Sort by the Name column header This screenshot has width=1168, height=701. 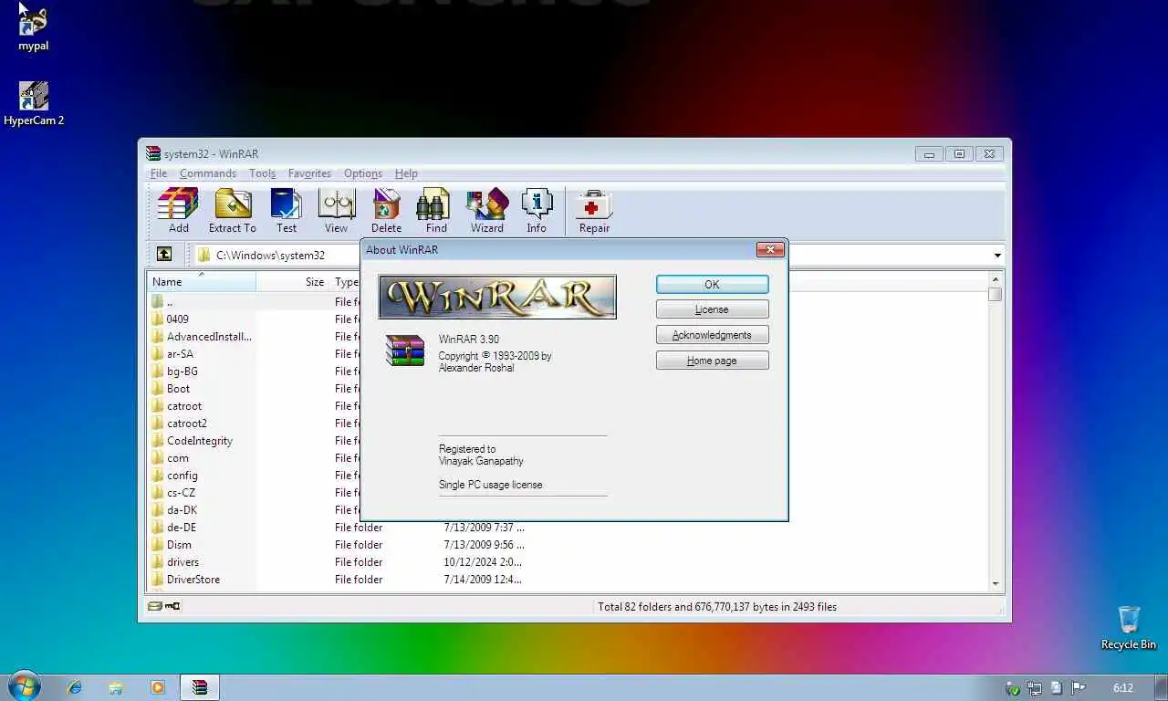(x=202, y=282)
